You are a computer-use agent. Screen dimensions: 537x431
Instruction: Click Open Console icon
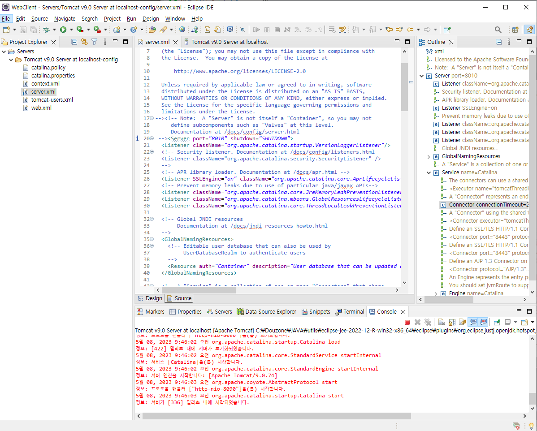[524, 322]
